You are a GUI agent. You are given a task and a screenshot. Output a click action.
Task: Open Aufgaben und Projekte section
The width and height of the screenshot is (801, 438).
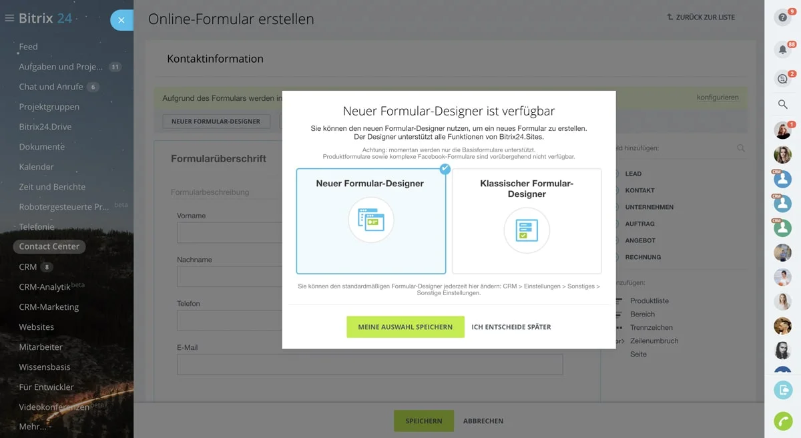[x=61, y=67]
